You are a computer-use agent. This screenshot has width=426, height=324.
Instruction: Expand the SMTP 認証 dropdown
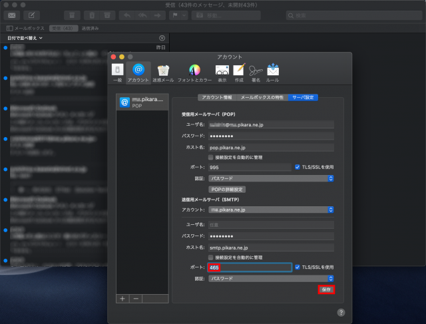(x=271, y=278)
